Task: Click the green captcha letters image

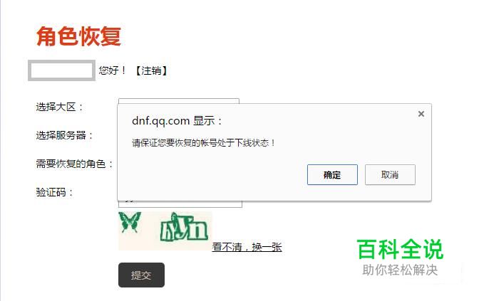Action: tap(184, 227)
